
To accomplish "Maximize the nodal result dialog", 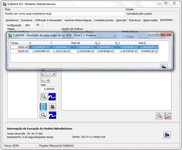I will point(158,34).
